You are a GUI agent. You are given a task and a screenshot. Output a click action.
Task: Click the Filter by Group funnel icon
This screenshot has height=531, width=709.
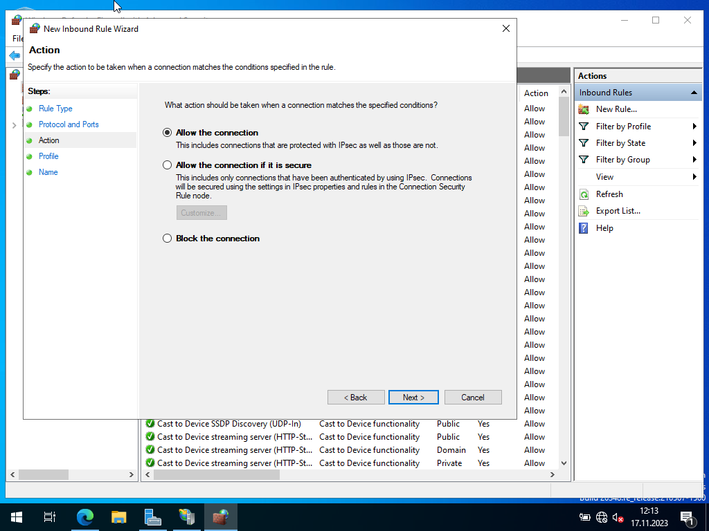pyautogui.click(x=584, y=160)
